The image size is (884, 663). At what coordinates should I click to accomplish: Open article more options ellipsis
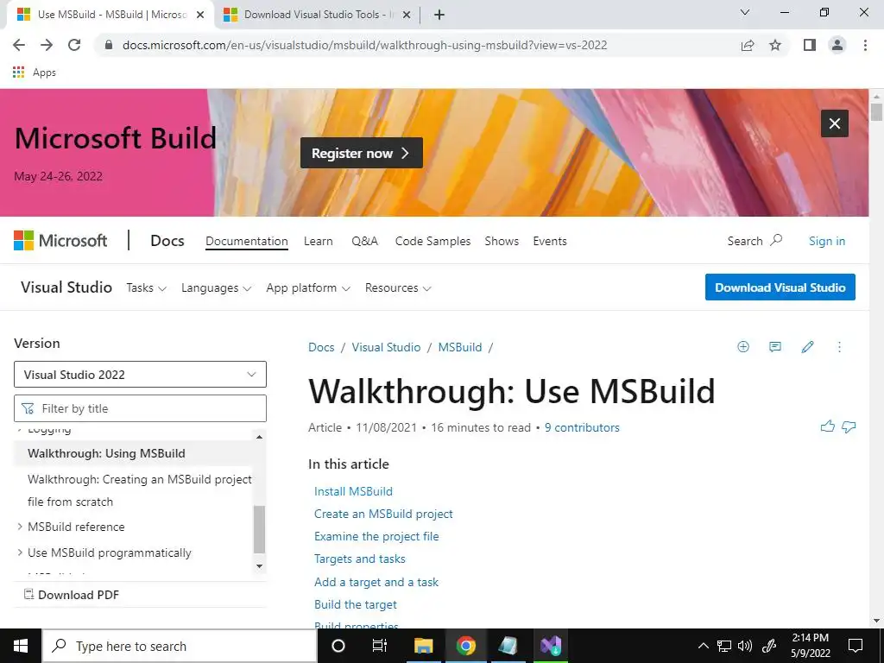(x=839, y=347)
